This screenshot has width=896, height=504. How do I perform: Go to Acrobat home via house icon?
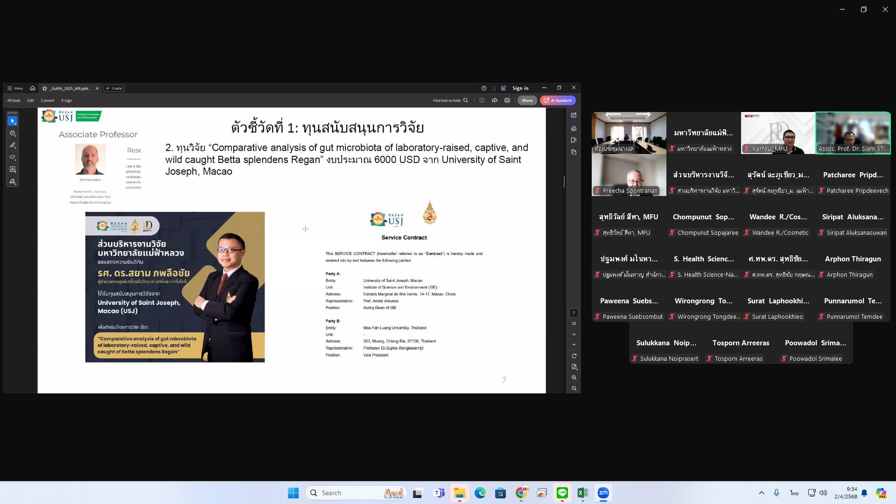(x=32, y=88)
